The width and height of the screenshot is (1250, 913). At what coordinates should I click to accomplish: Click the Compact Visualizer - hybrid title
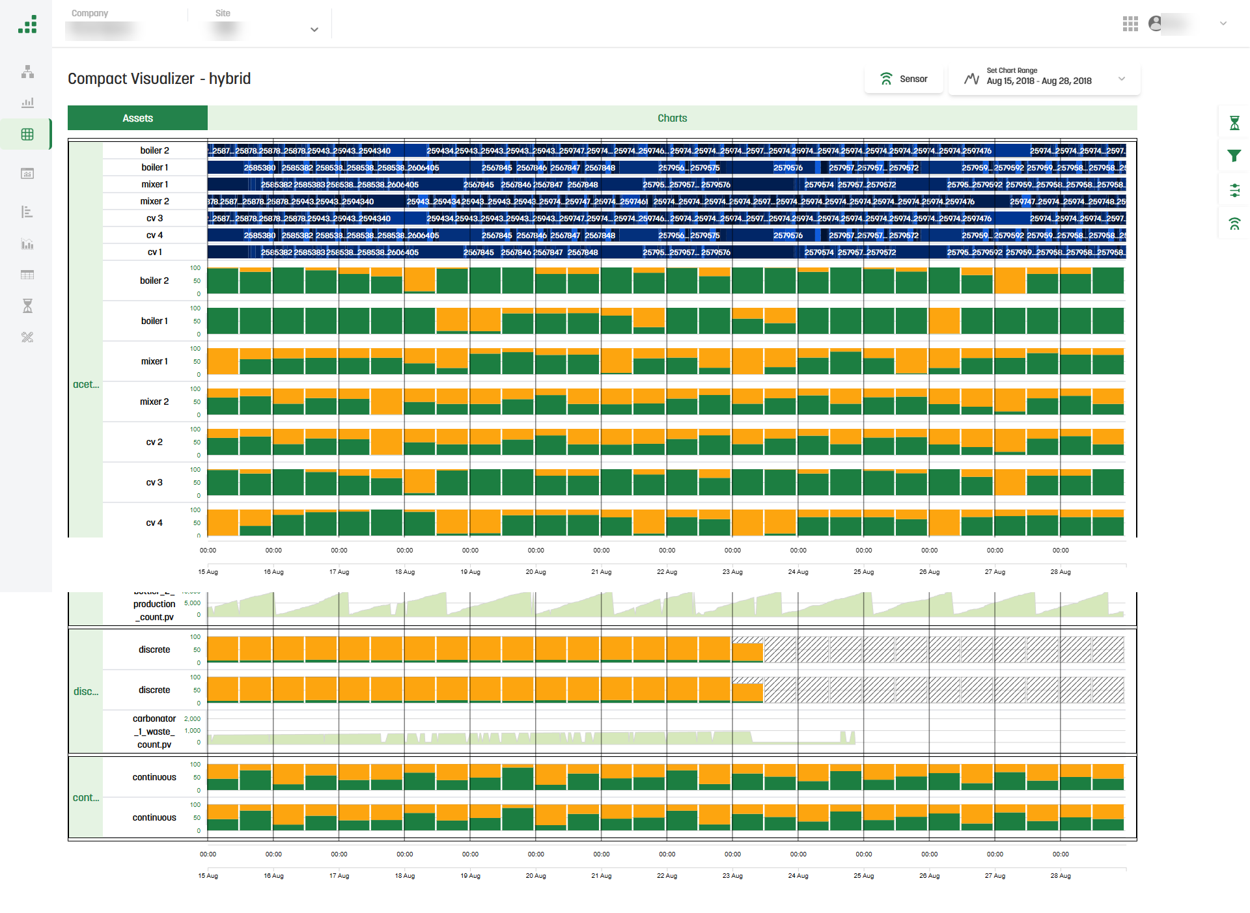click(159, 79)
